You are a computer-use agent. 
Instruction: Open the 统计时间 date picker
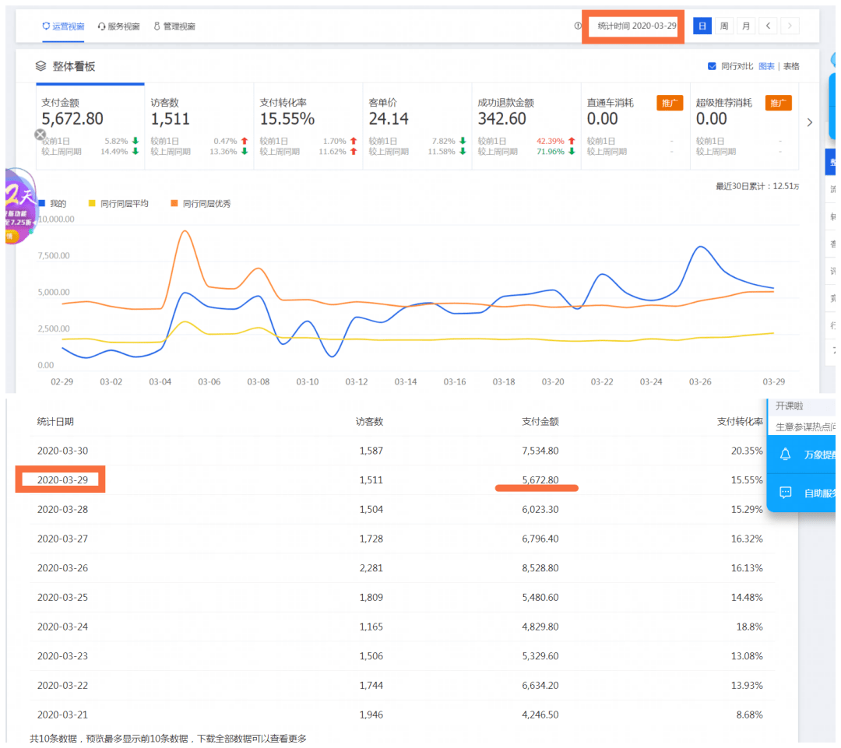[x=636, y=26]
